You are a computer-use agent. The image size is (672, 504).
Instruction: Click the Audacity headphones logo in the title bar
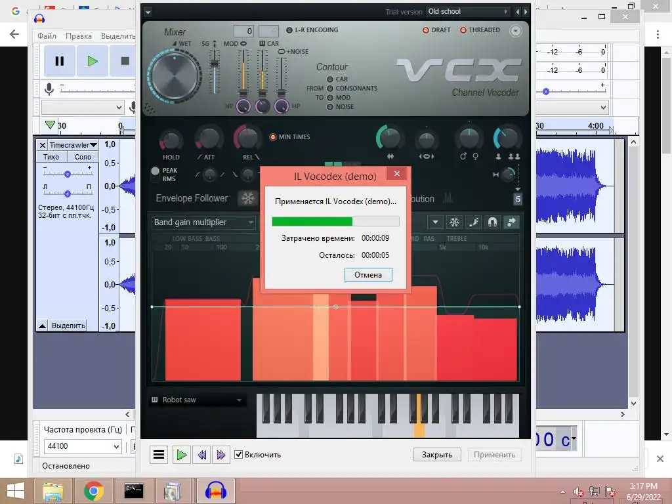pyautogui.click(x=39, y=18)
